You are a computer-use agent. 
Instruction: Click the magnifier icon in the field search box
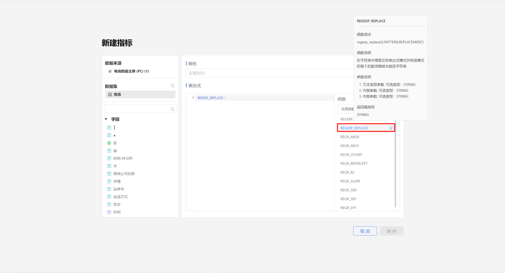click(172, 109)
